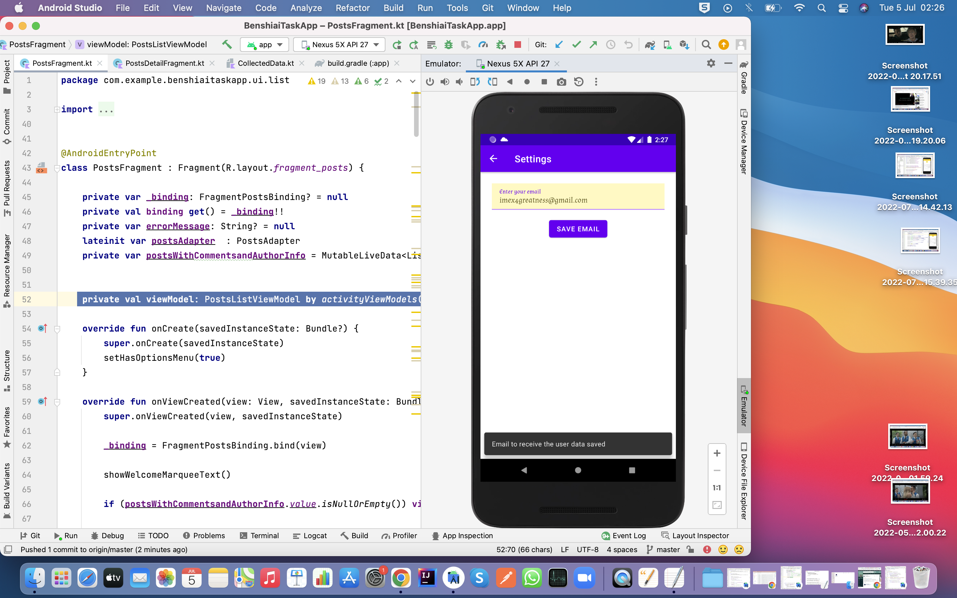This screenshot has width=957, height=598.
Task: Click the Search Everywhere magnifier icon
Action: tap(706, 45)
